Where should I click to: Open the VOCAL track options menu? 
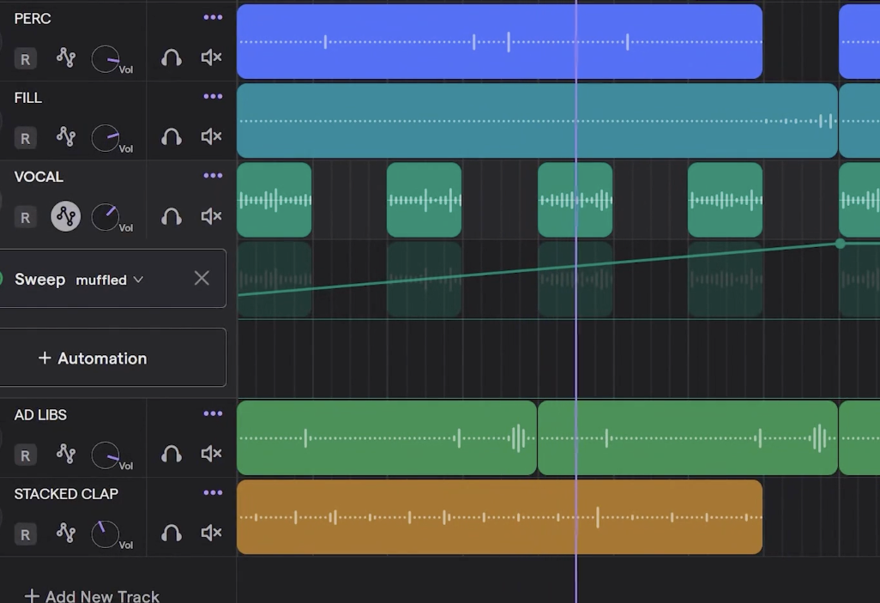213,176
